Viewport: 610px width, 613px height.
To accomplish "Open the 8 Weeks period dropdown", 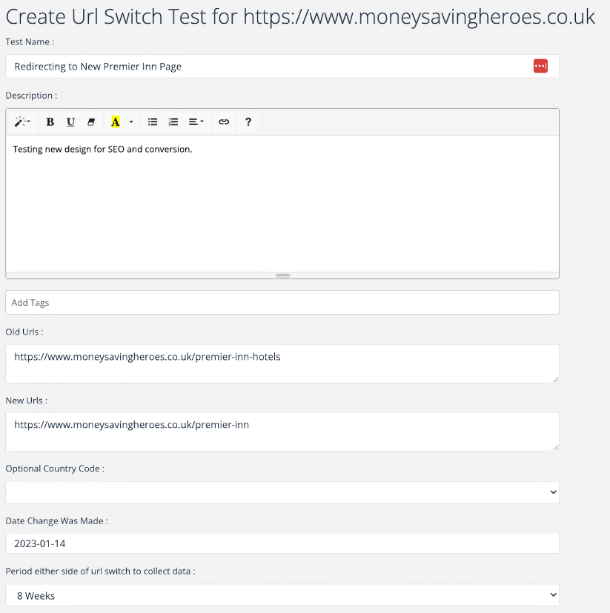I will [x=282, y=595].
